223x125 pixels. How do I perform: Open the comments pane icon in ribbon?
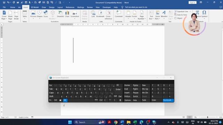click(x=221, y=7)
